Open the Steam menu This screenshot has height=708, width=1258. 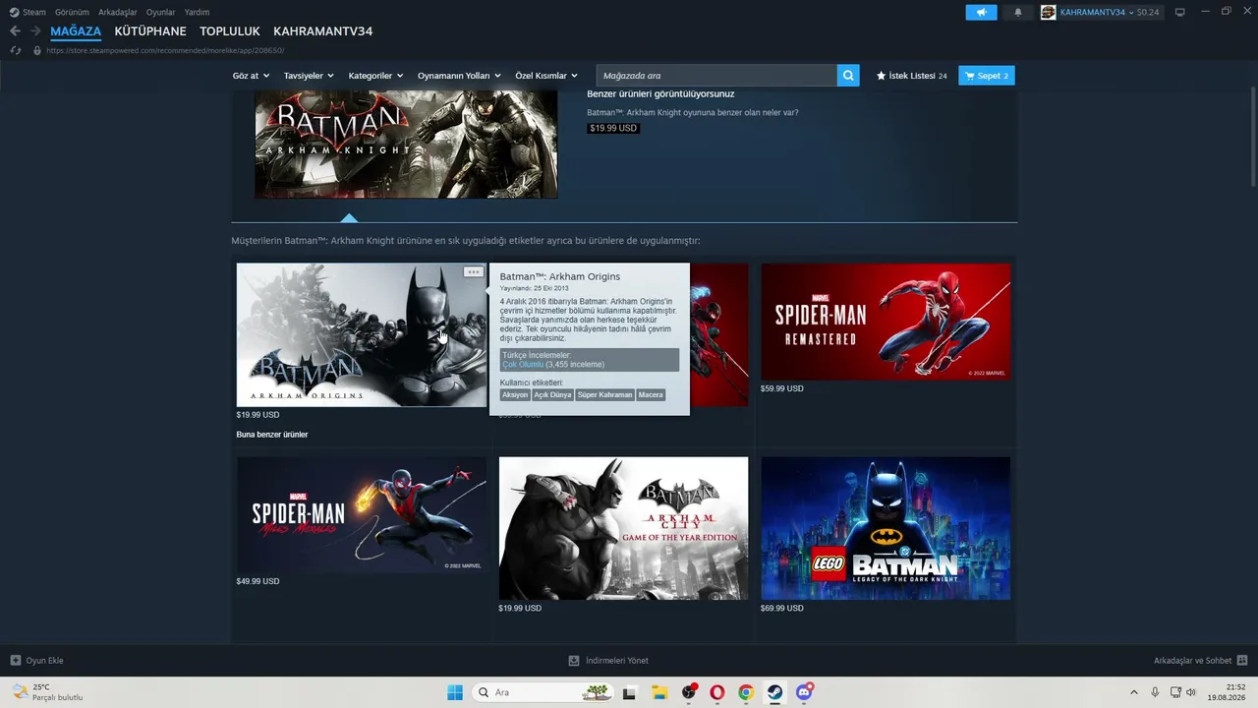(x=34, y=12)
